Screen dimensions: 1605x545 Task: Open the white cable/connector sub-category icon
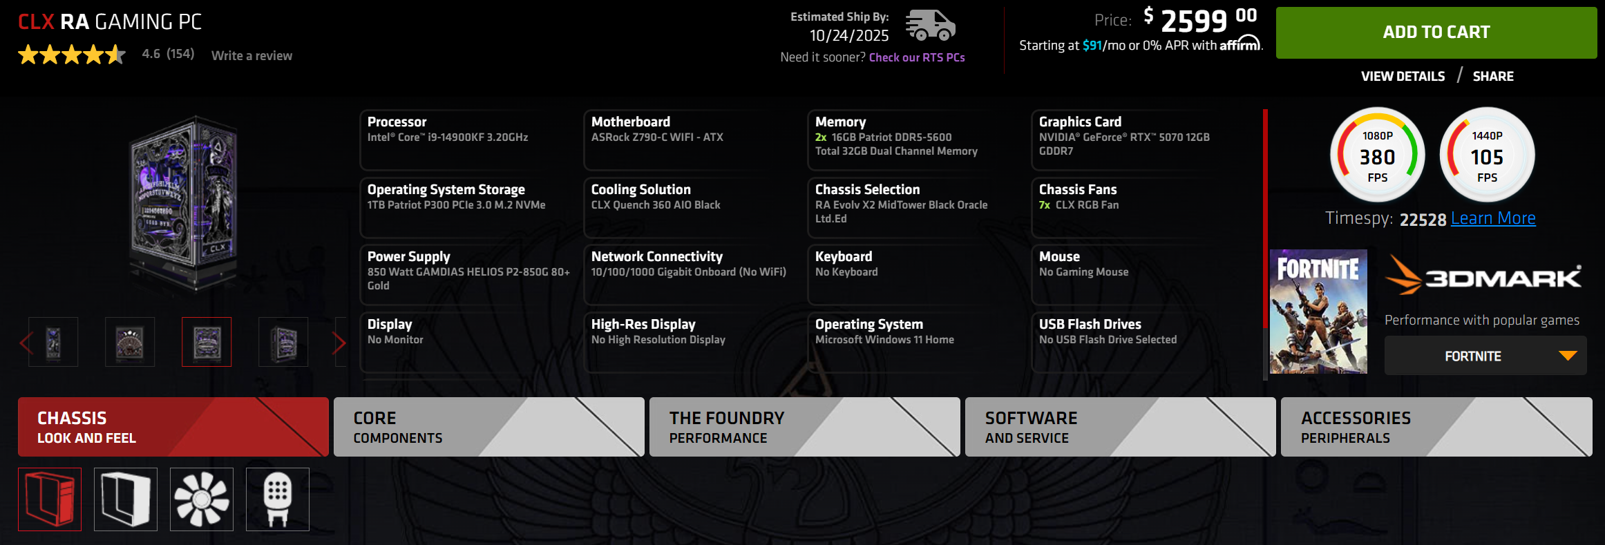tap(278, 499)
